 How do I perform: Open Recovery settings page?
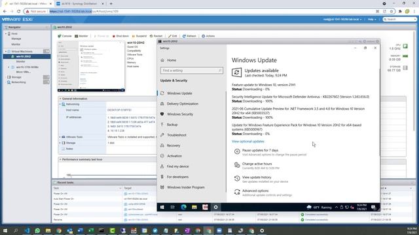point(173,146)
